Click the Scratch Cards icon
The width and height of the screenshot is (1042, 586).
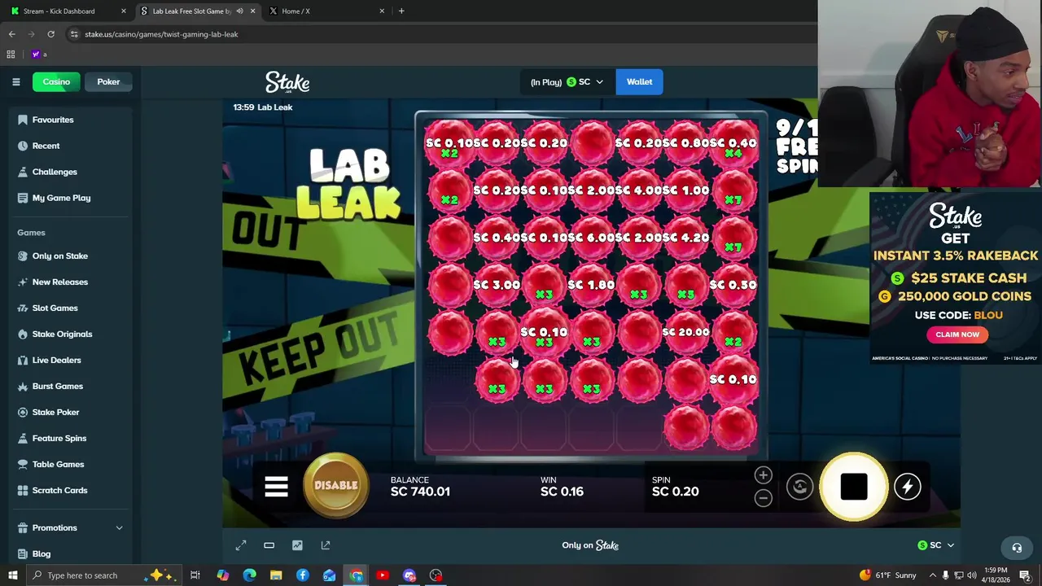pyautogui.click(x=23, y=490)
